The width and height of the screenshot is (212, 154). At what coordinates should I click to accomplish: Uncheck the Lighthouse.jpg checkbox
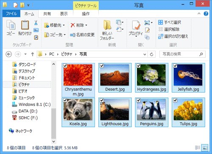click(102, 100)
